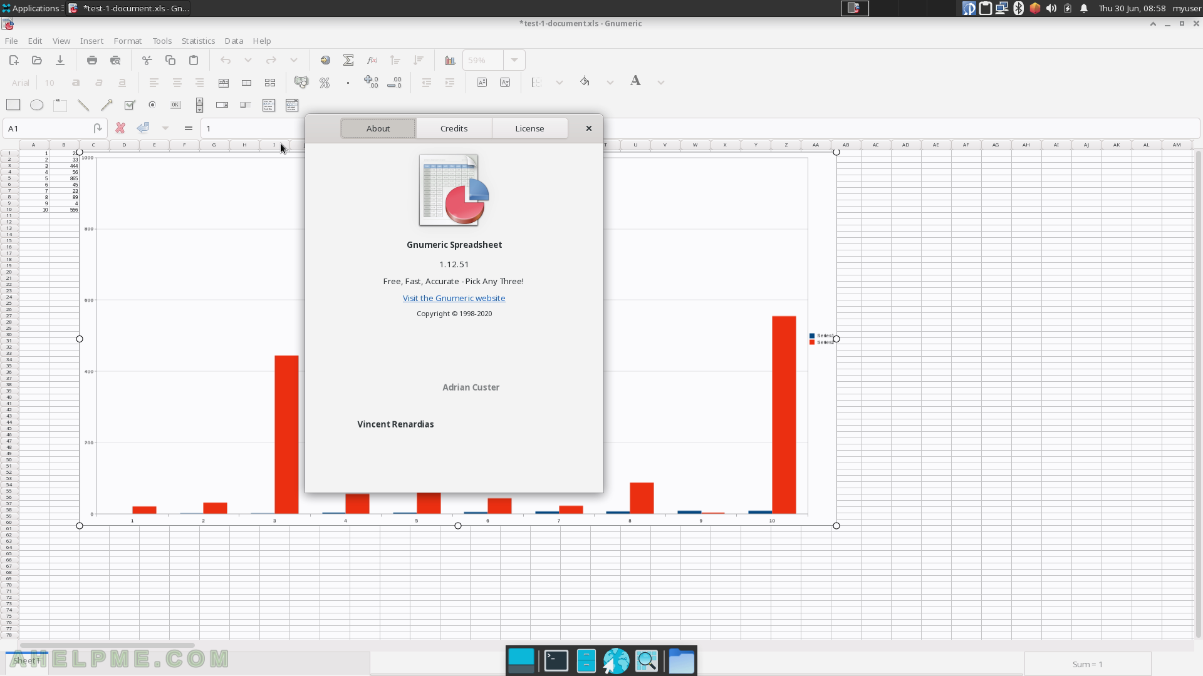Insert a chart with the chart icon

450,60
